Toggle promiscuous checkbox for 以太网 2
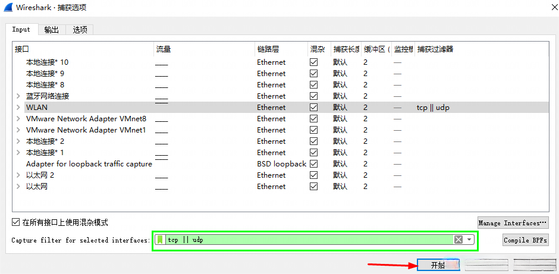The image size is (559, 274). [x=314, y=175]
